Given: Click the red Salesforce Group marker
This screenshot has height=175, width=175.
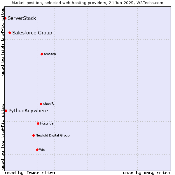Looking at the screenshot, I should [10, 33].
